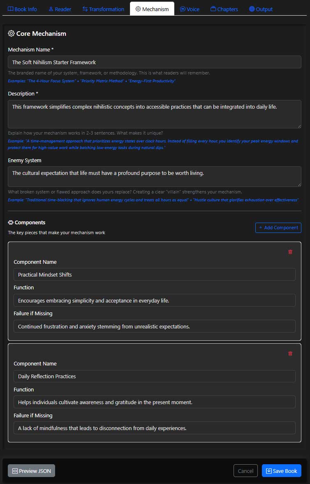Viewport: 310px width, 484px height.
Task: Click Save Book
Action: 282,471
